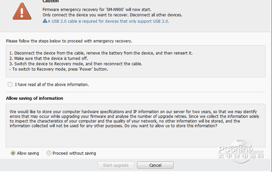This screenshot has height=172, width=272.
Task: Click step 1 about removing the battery
Action: (101, 53)
